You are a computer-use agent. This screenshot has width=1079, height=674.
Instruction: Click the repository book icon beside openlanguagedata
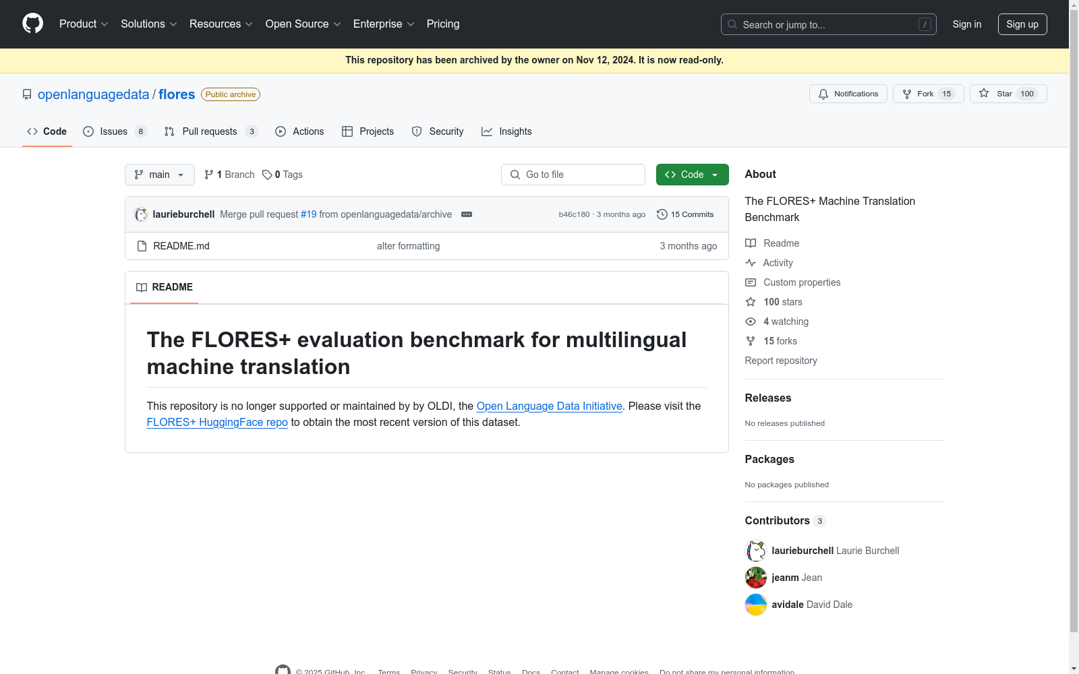27,94
